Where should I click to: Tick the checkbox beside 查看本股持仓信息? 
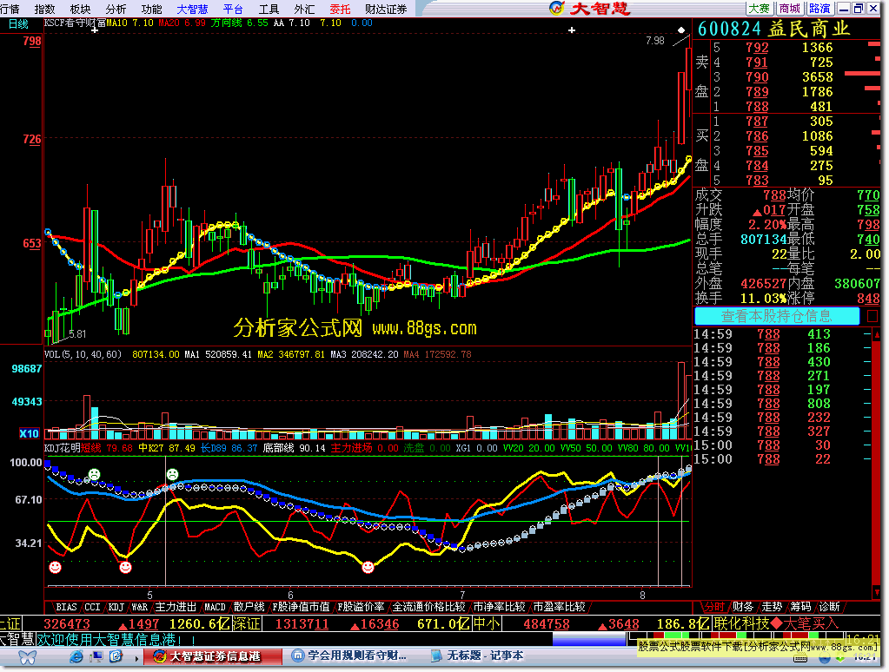[x=872, y=316]
